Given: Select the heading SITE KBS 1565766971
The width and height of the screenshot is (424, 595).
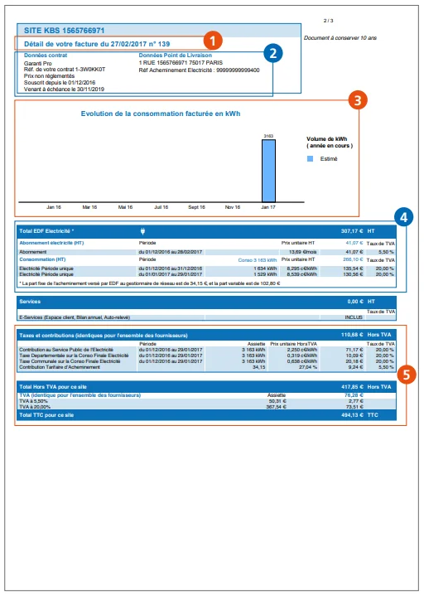Looking at the screenshot, I should [x=64, y=31].
